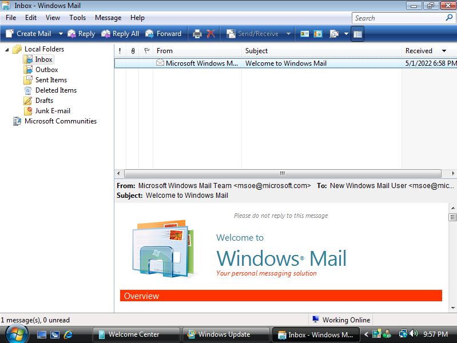The image size is (457, 343).
Task: Open the Create Mail dropdown arrow
Action: 60,34
